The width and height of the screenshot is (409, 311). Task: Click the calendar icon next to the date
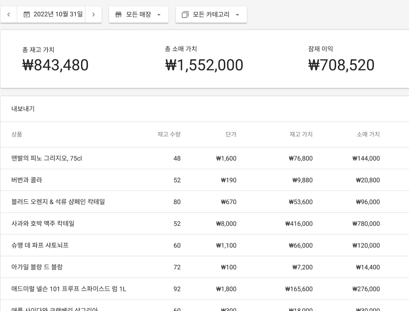click(x=27, y=14)
